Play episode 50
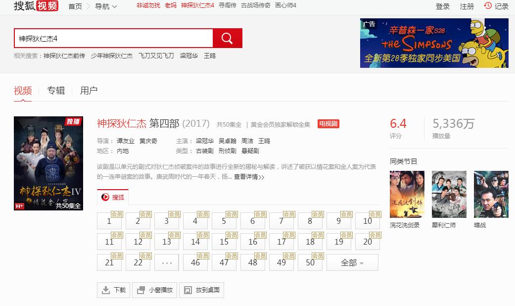This screenshot has height=306, width=515. click(x=311, y=262)
